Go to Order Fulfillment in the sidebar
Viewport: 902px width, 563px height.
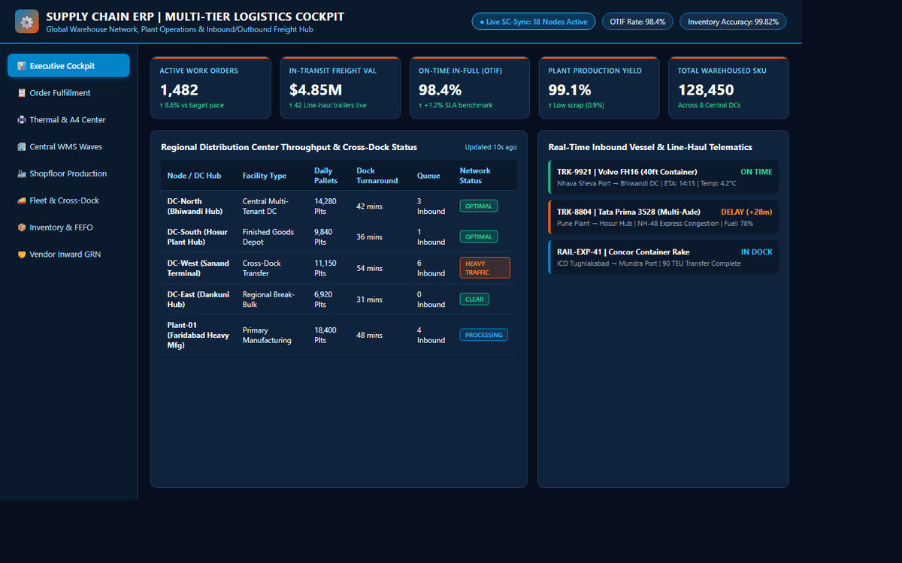pos(68,93)
